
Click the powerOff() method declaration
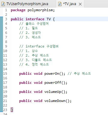tap(43, 83)
